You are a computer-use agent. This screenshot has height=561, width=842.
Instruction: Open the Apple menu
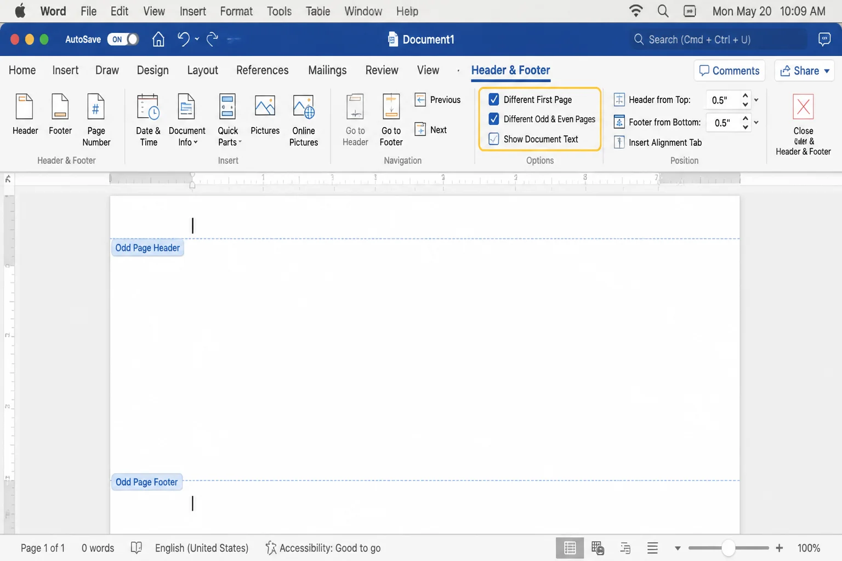(x=20, y=11)
